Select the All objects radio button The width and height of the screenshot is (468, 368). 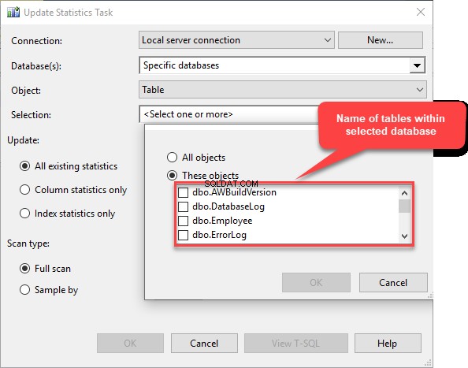[173, 158]
